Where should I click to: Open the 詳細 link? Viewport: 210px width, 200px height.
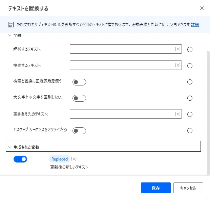(x=195, y=25)
